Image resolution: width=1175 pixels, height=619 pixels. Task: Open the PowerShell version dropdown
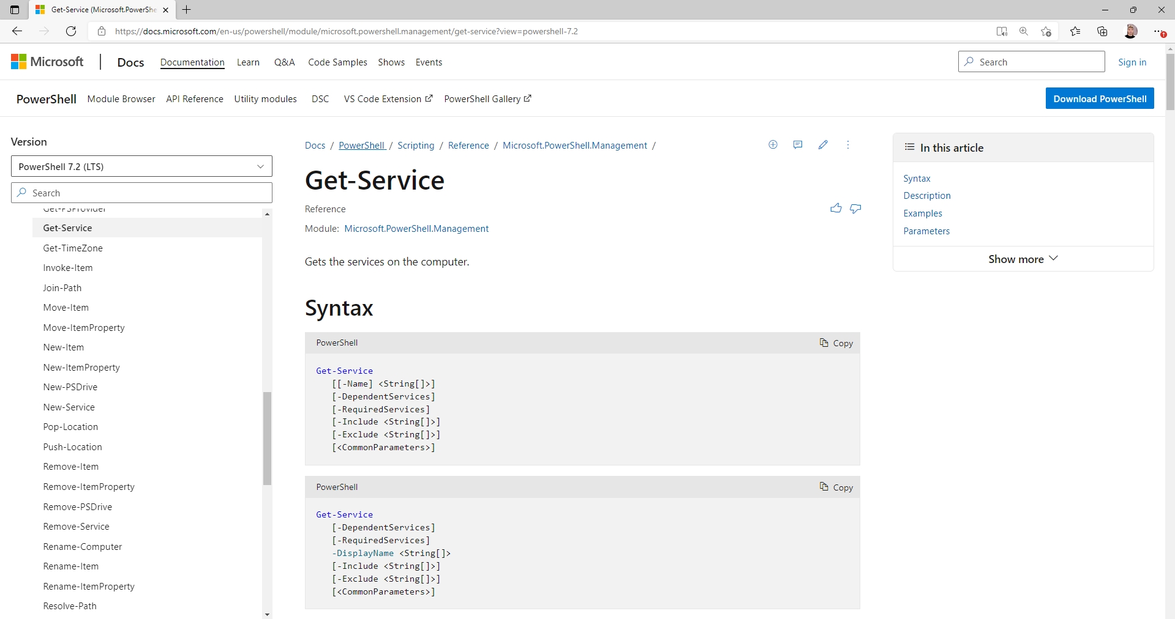coord(141,166)
